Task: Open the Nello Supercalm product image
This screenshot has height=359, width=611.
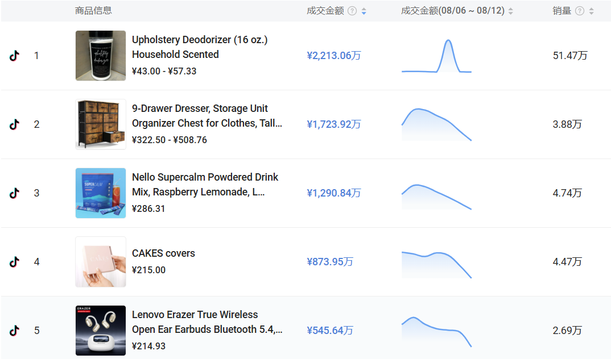Action: 101,193
